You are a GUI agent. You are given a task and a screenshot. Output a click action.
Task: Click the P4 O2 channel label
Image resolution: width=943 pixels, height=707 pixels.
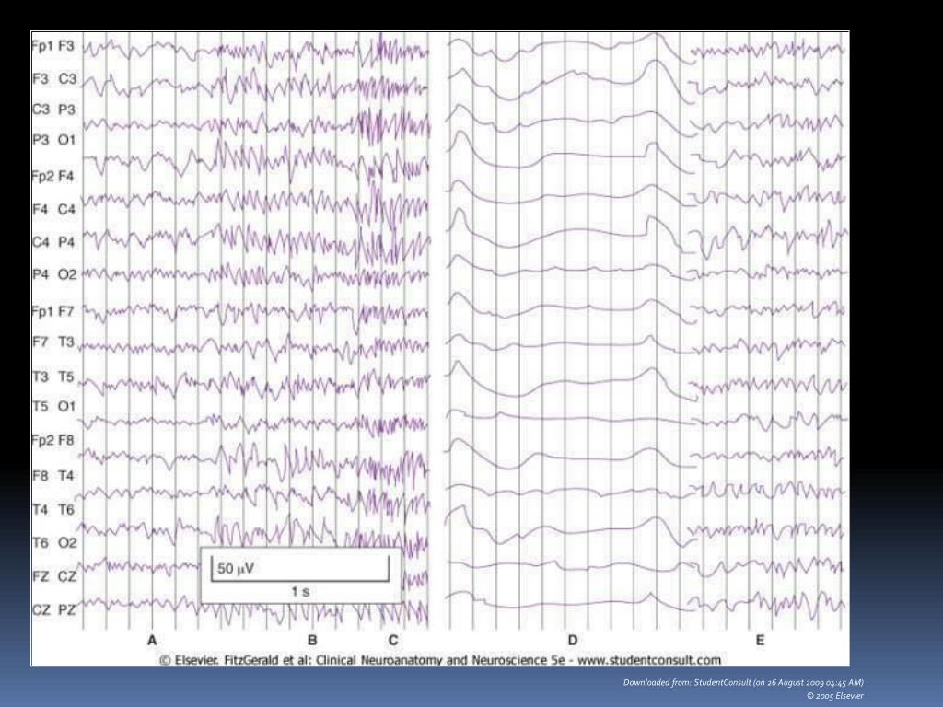[x=54, y=274]
